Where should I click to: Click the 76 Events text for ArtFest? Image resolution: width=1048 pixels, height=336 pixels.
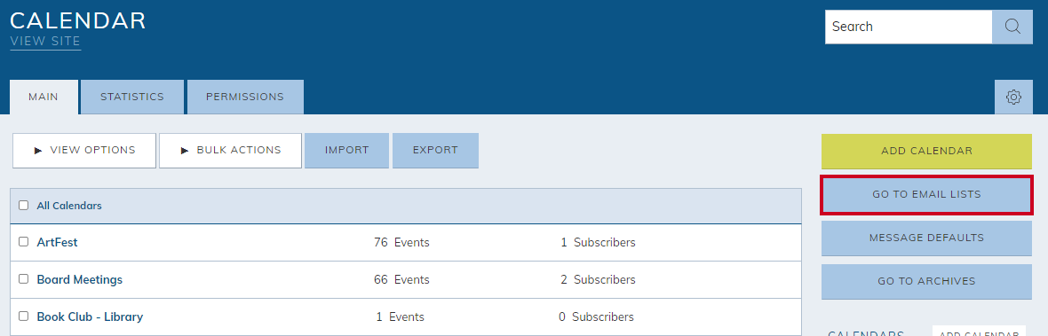tap(401, 242)
